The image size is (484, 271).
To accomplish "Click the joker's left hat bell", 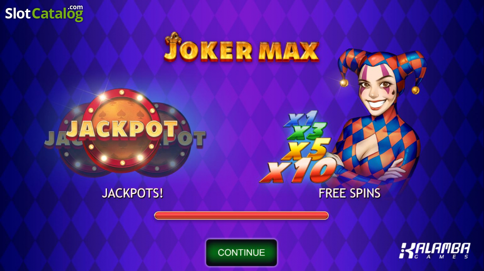I will tap(344, 83).
